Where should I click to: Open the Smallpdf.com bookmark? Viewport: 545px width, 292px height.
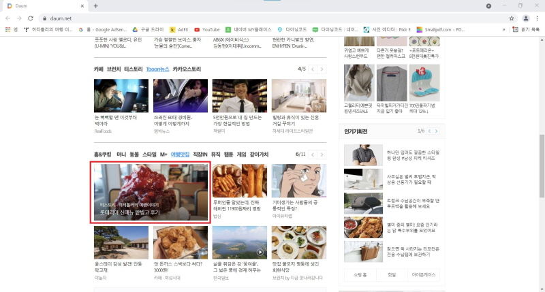click(x=441, y=29)
